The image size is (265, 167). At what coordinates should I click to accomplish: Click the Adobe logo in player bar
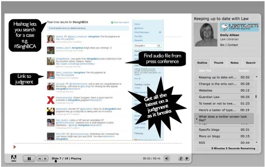(14, 158)
